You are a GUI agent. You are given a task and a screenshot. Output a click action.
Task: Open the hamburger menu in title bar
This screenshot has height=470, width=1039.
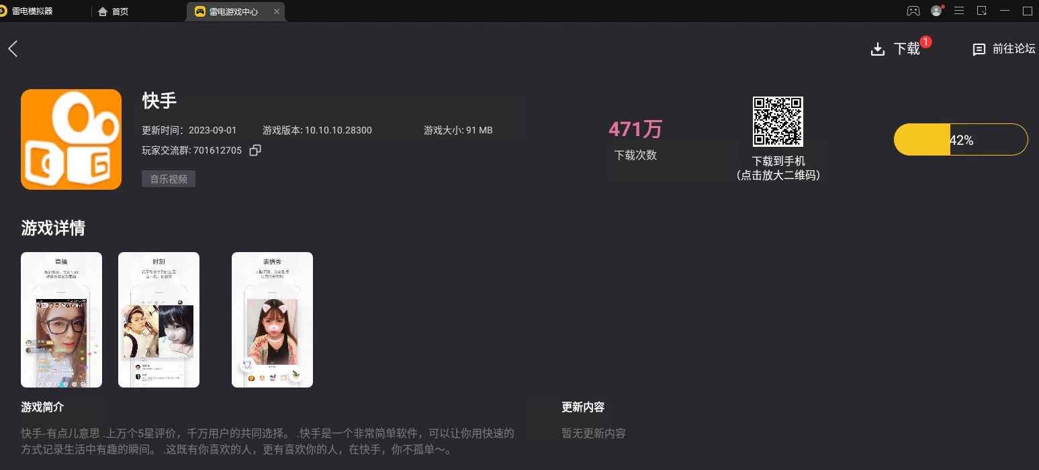coord(959,11)
